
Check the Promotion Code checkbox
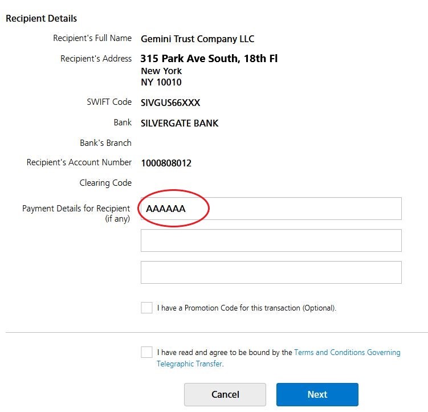[146, 308]
